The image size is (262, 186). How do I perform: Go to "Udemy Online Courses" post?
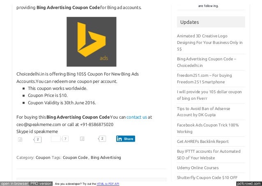198,168
